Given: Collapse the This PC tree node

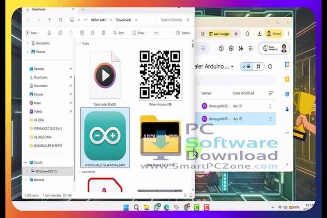Looking at the screenshot, I should (x=25, y=163).
